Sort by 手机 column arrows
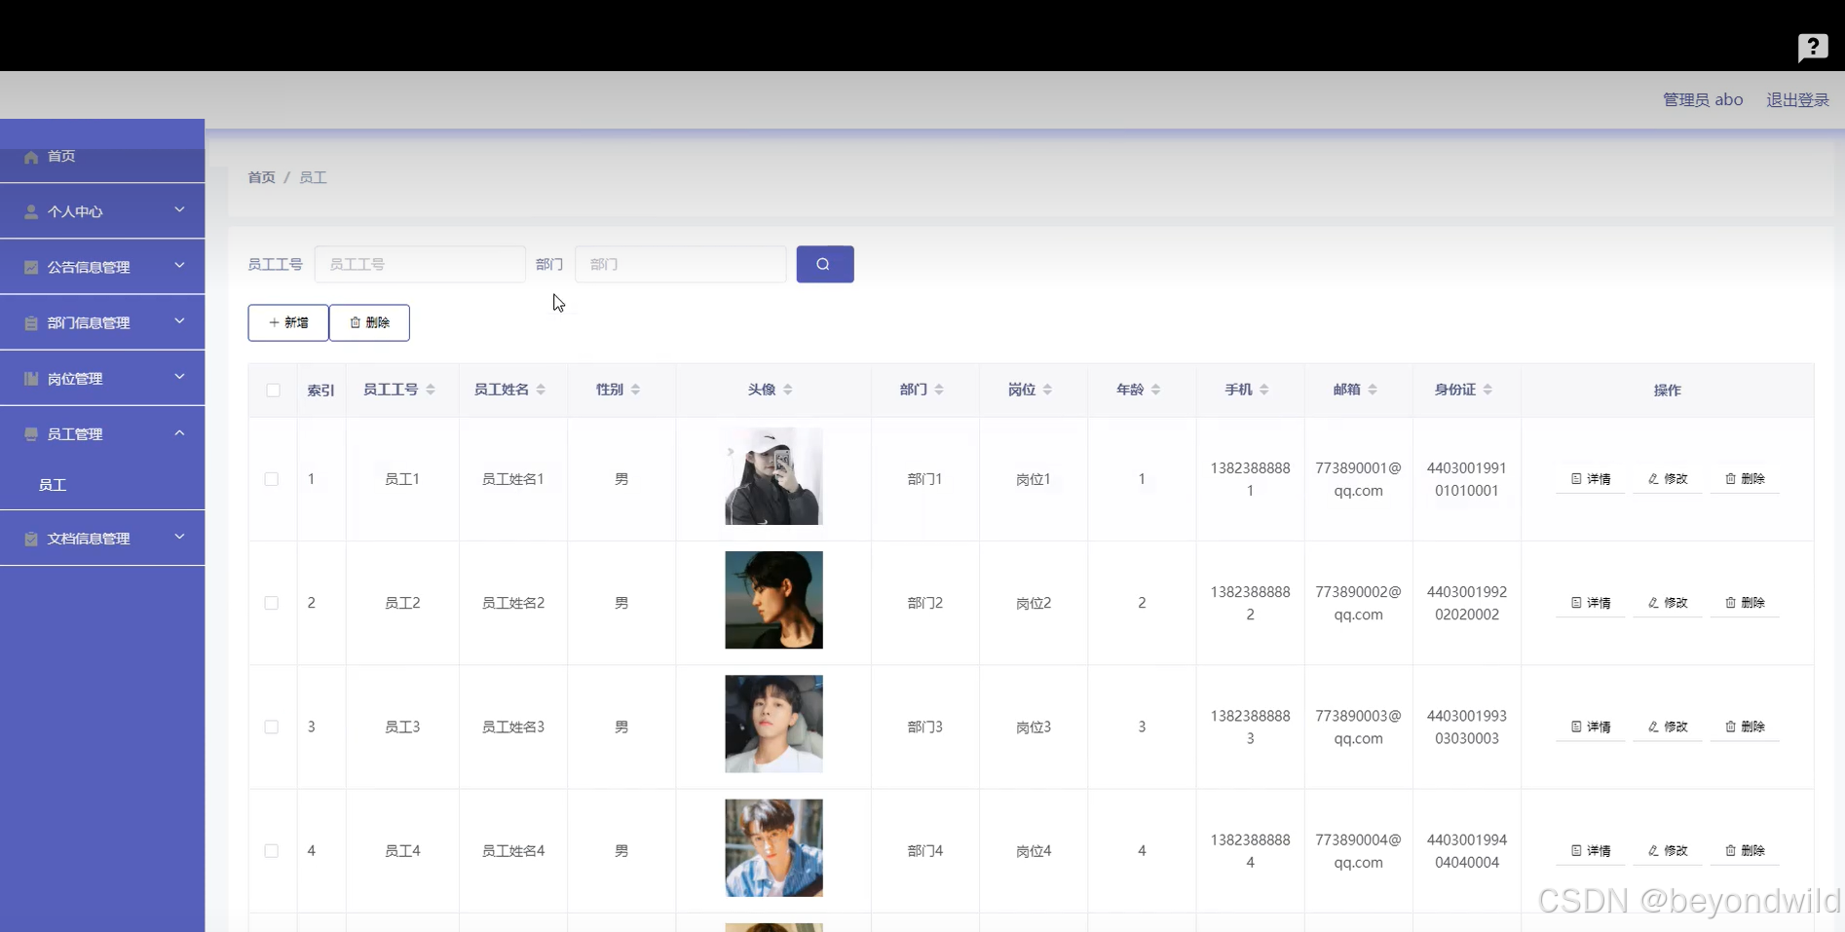This screenshot has width=1845, height=932. [x=1264, y=390]
